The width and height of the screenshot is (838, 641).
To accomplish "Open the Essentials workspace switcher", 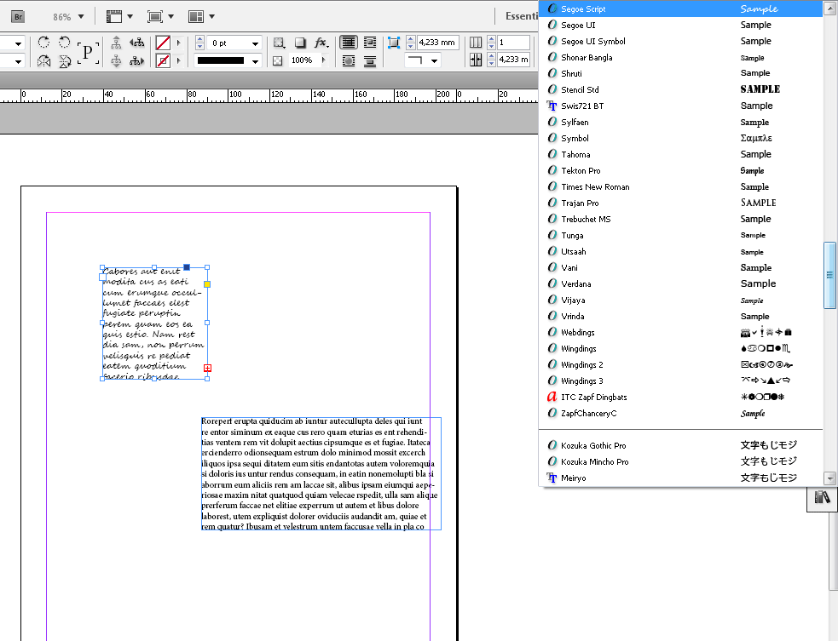I will tap(522, 16).
